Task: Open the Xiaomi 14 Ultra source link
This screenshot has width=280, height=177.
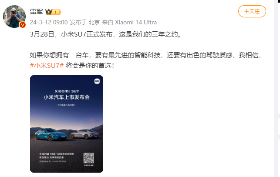Action: 136,22
